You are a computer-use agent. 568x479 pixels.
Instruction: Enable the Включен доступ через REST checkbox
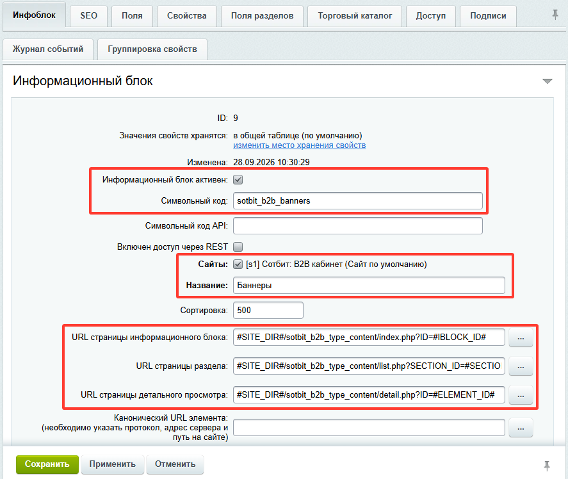pyautogui.click(x=238, y=247)
